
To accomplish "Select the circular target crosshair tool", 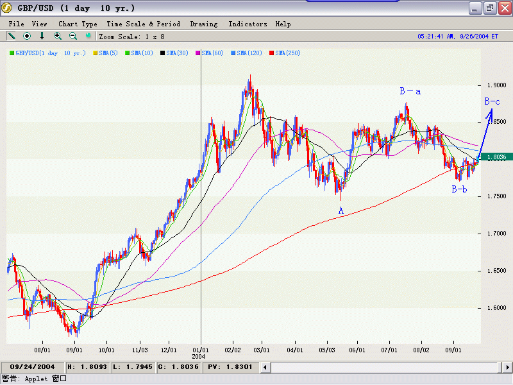I will (27, 36).
